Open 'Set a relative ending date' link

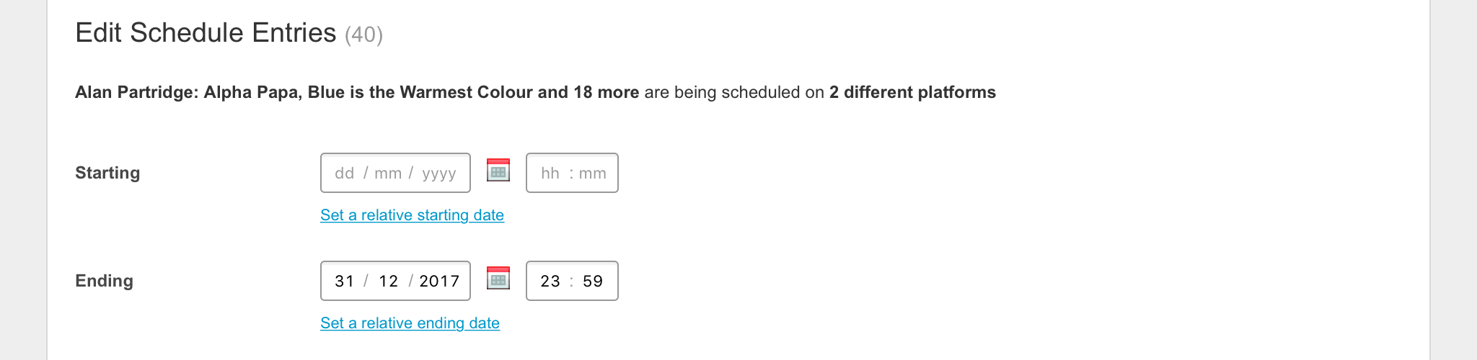tap(410, 323)
